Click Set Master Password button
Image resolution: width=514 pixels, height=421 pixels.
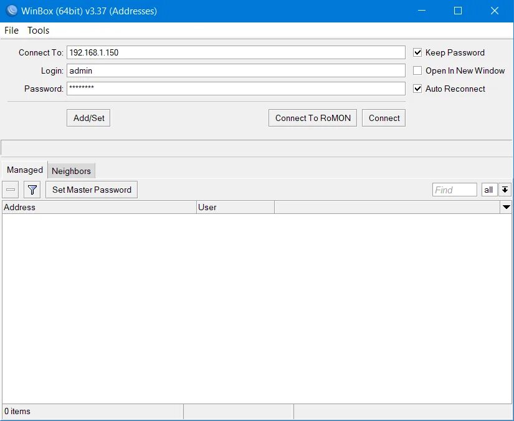92,190
